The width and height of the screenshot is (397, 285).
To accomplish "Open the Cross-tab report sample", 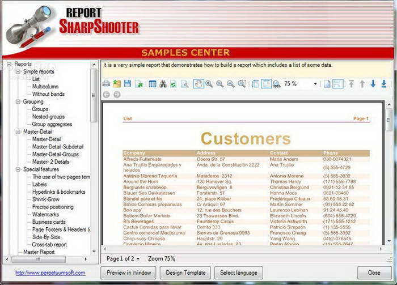I will point(49,245).
